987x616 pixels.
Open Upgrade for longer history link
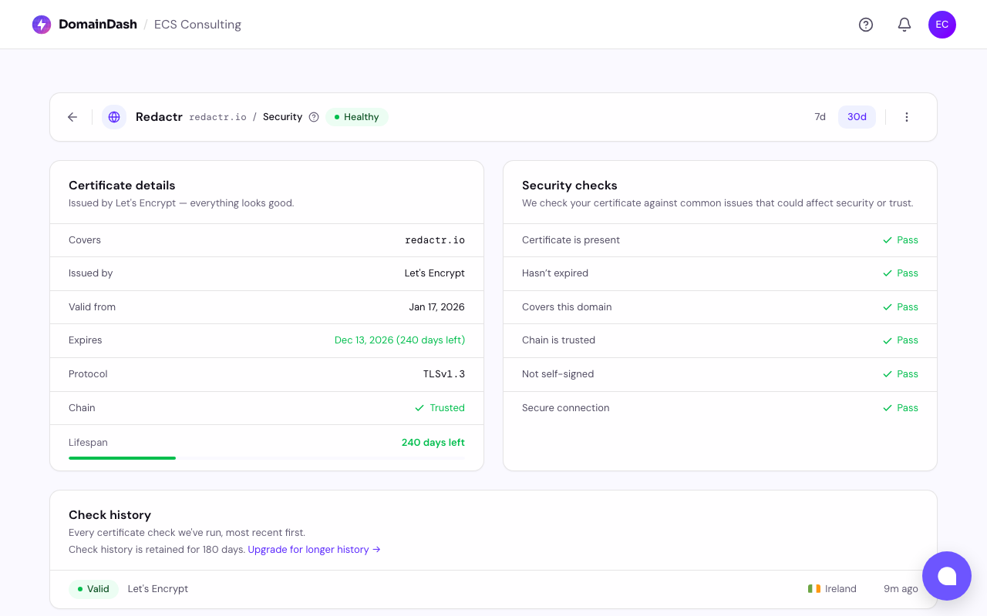point(308,549)
